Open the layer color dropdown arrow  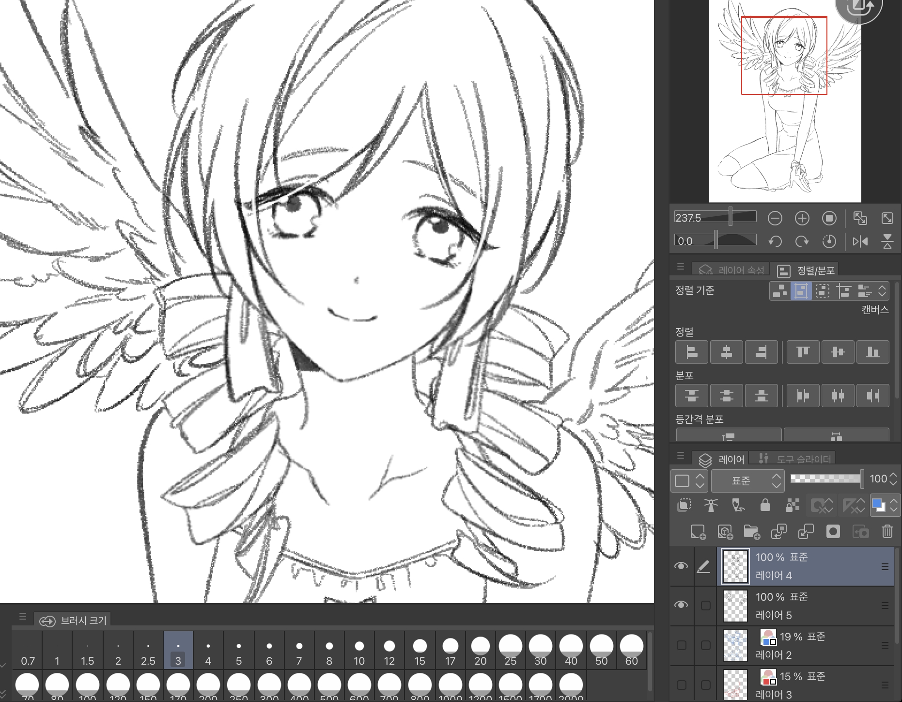click(x=894, y=506)
